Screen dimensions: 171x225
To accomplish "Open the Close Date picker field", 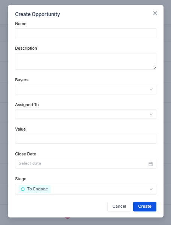I will tap(86, 164).
